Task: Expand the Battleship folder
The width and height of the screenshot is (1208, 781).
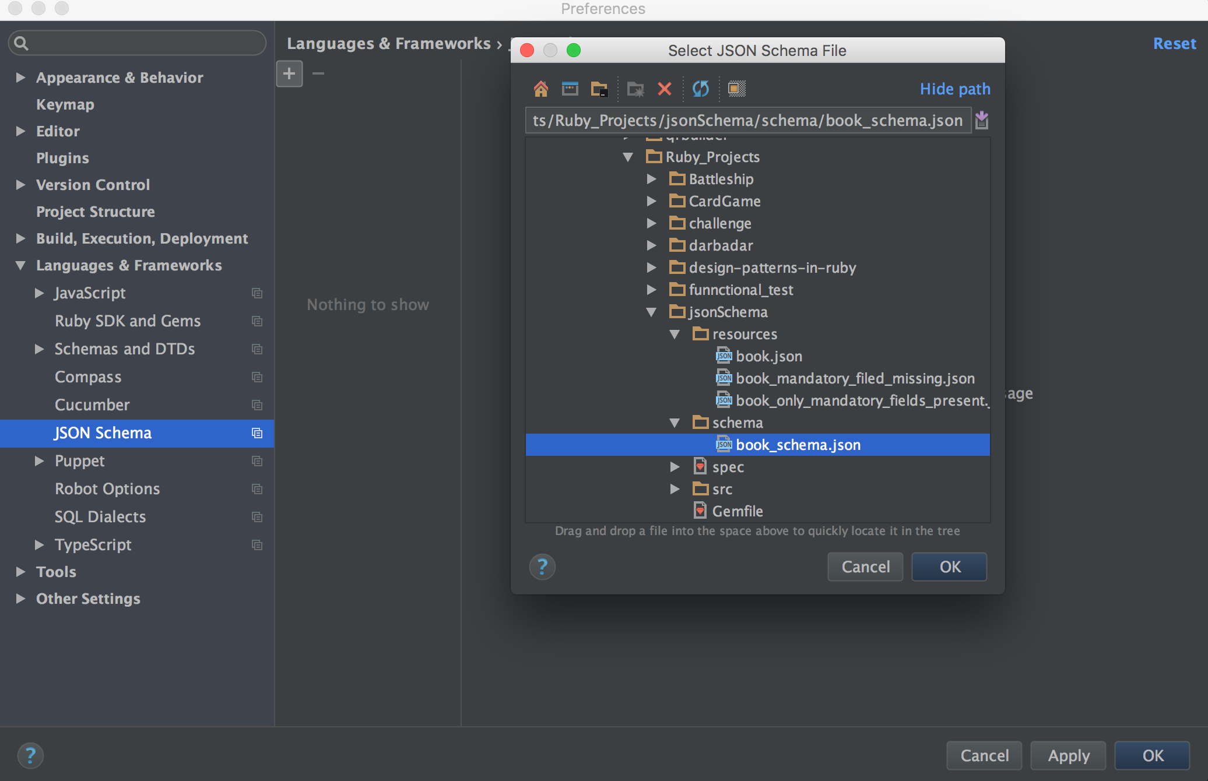Action: pos(652,179)
